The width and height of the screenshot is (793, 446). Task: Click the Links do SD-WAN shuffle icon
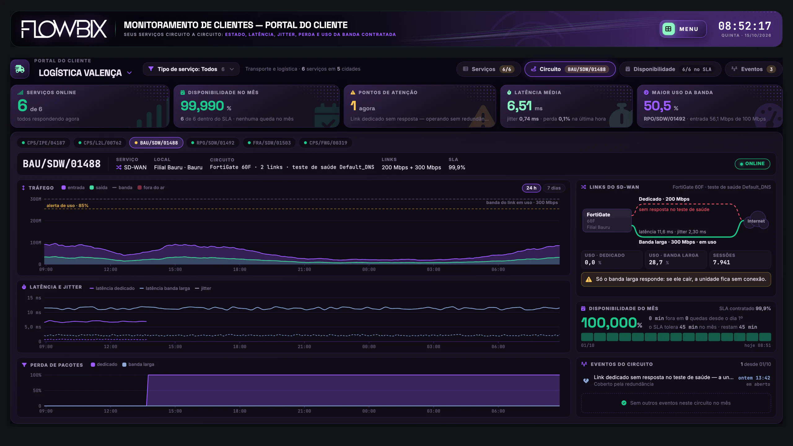click(584, 187)
